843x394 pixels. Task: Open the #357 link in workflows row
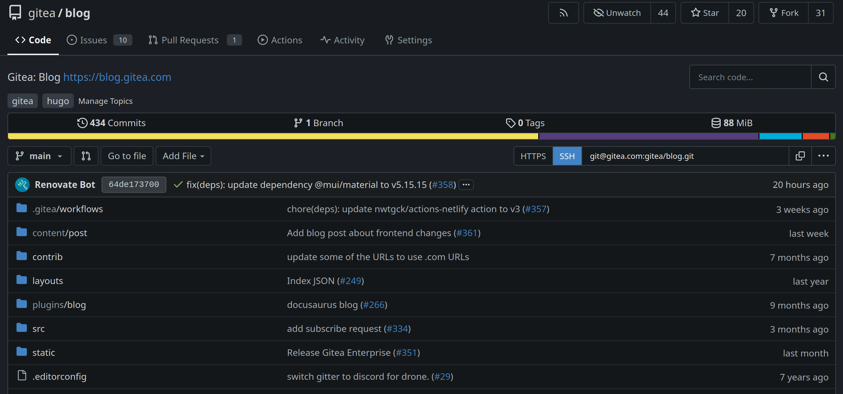point(536,209)
